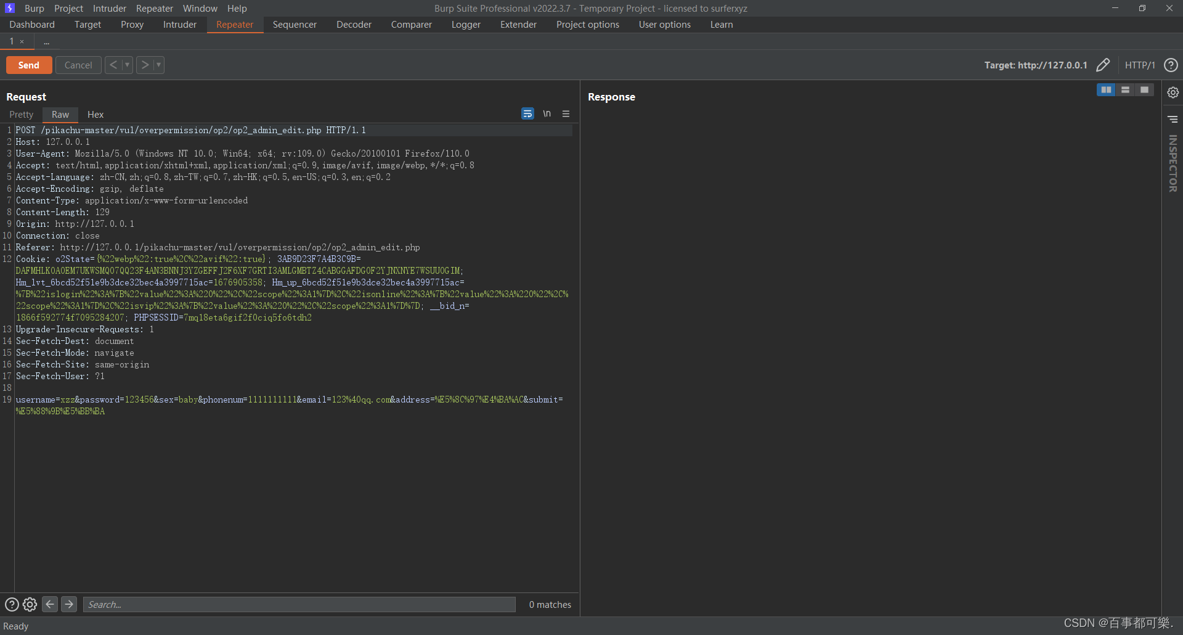This screenshot has width=1183, height=635.
Task: Select the Hex request view
Action: tap(96, 115)
